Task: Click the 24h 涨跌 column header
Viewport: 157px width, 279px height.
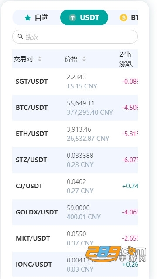Action: tap(126, 59)
